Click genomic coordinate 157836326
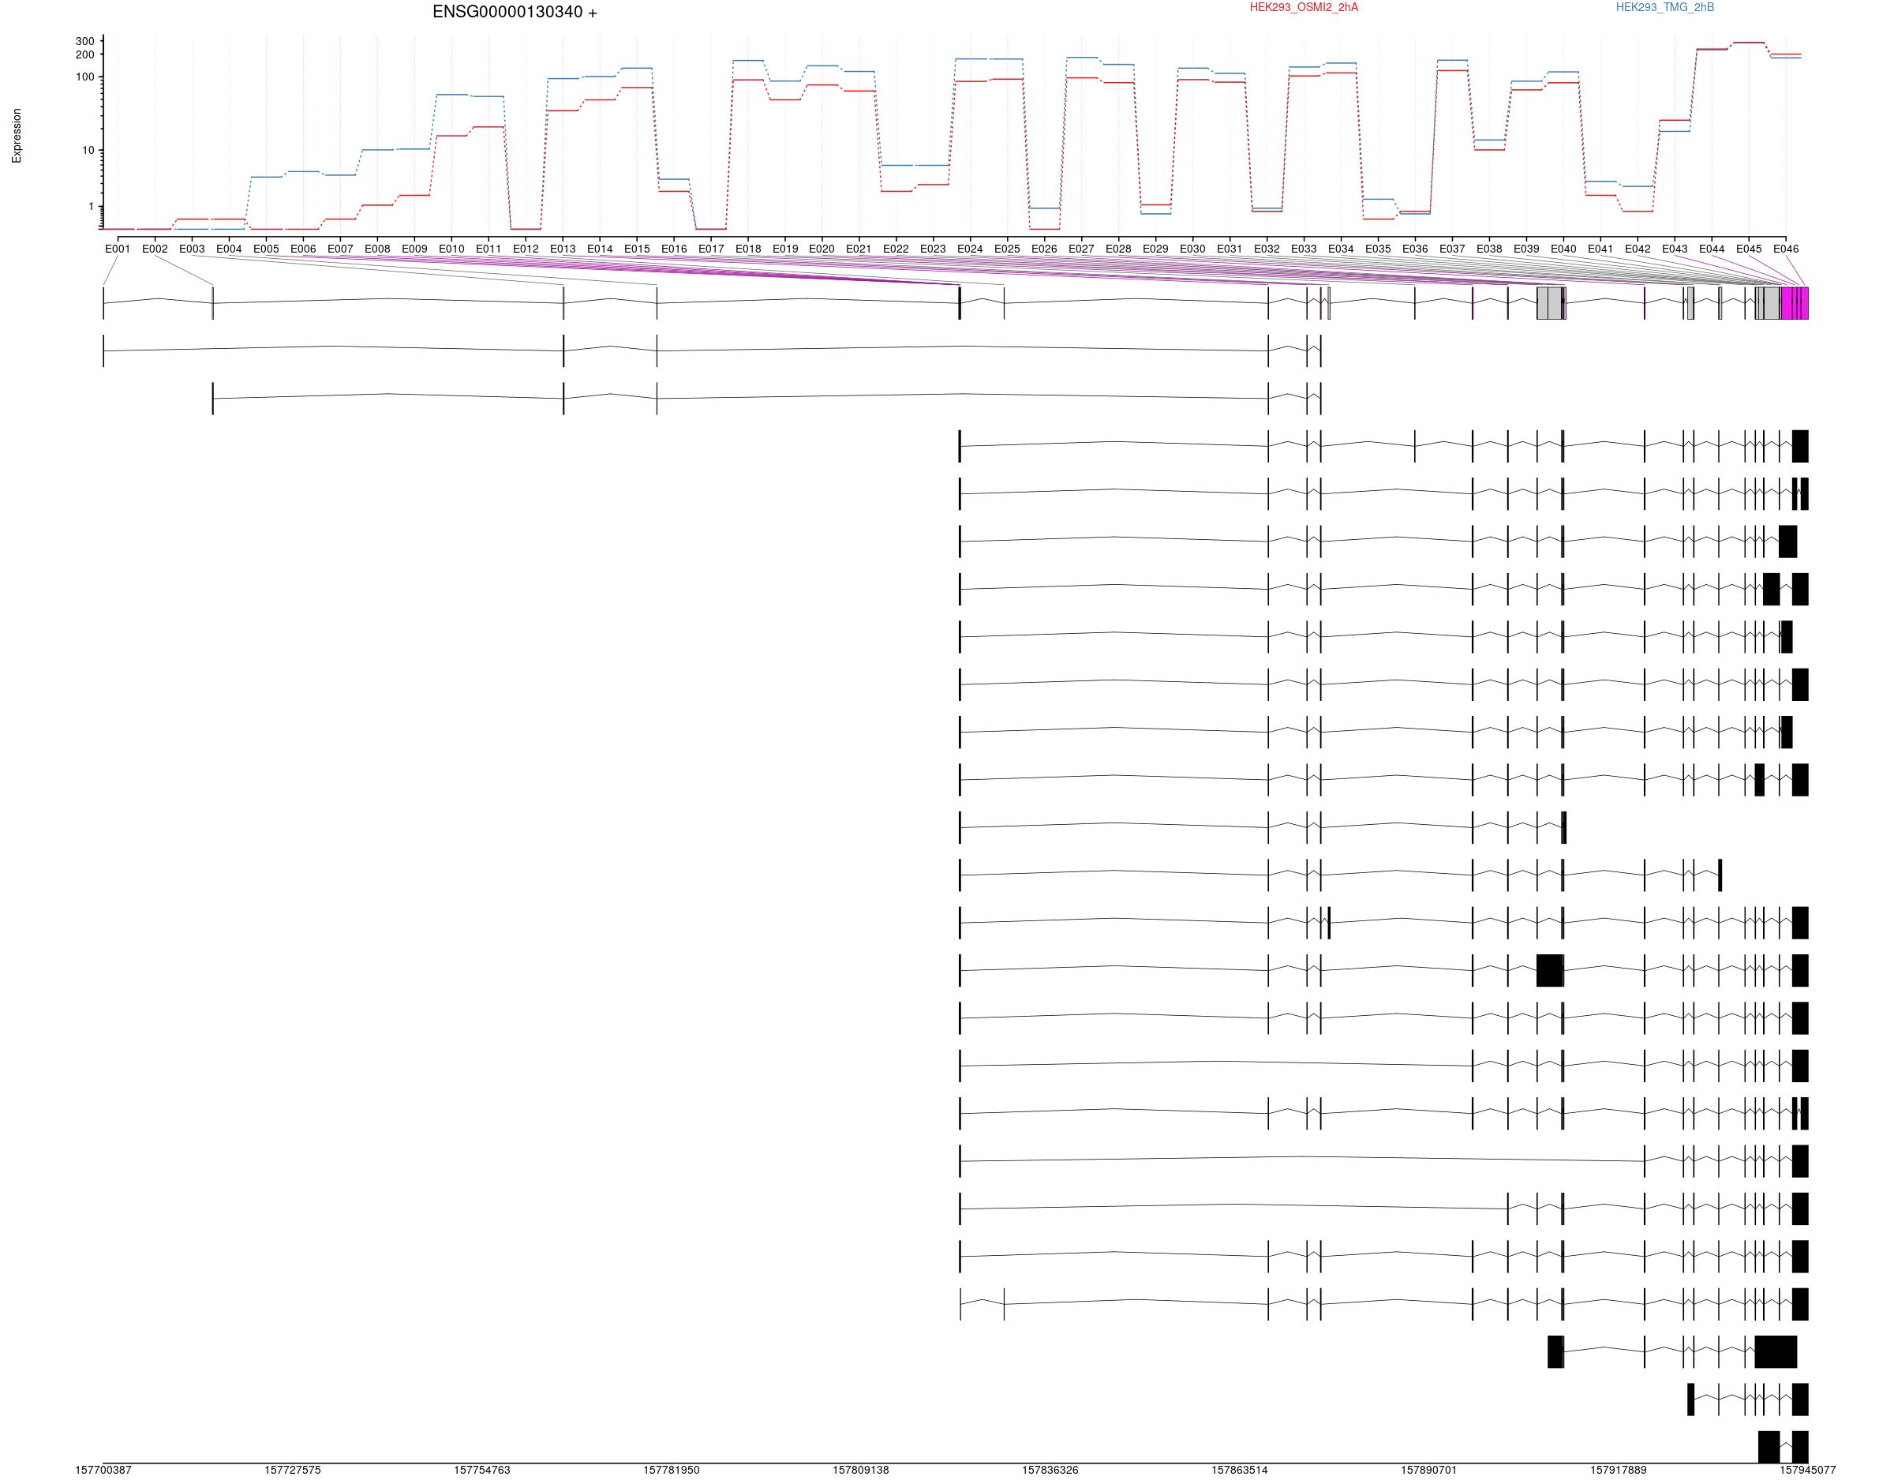The height and width of the screenshot is (1484, 1894). point(1050,1471)
